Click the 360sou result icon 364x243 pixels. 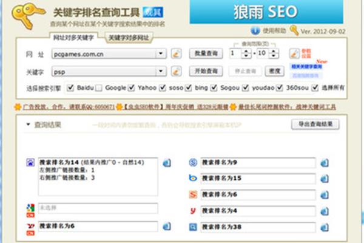(x=193, y=227)
